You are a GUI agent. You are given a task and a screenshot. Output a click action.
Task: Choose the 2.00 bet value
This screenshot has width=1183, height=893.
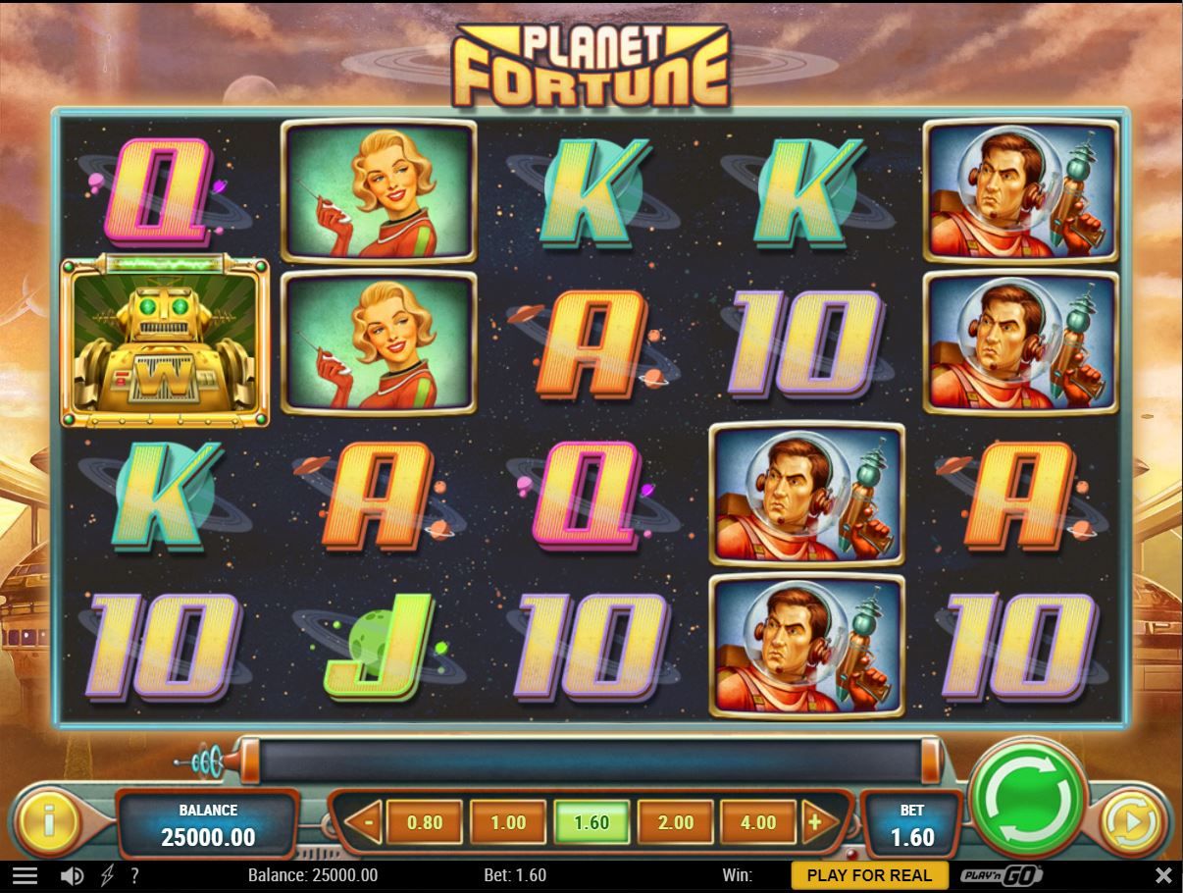tap(675, 822)
